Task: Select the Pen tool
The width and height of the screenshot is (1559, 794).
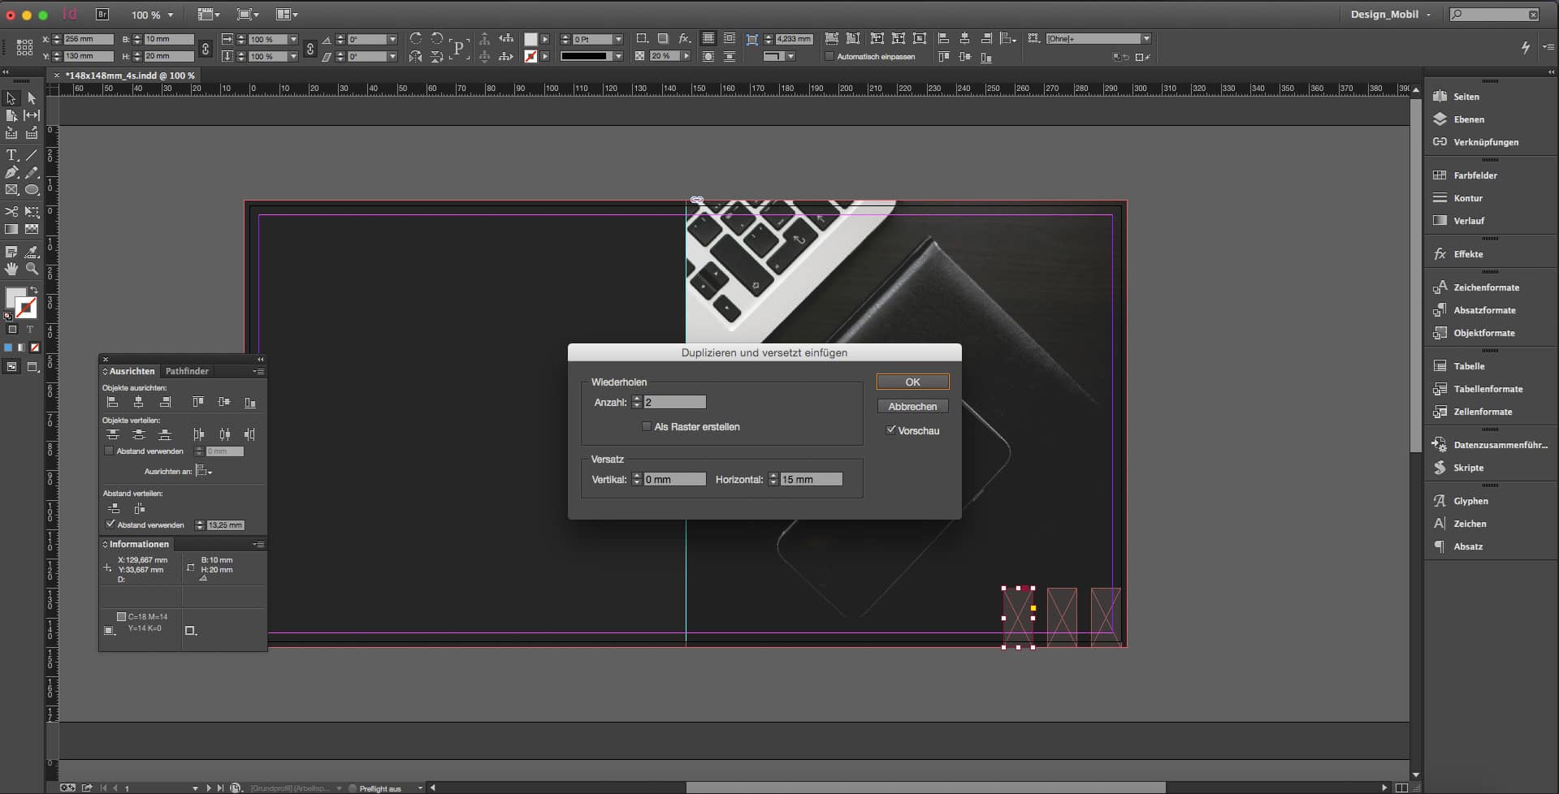Action: pyautogui.click(x=11, y=172)
